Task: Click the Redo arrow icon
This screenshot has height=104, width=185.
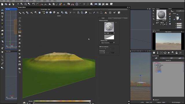Action: (x=37, y=4)
